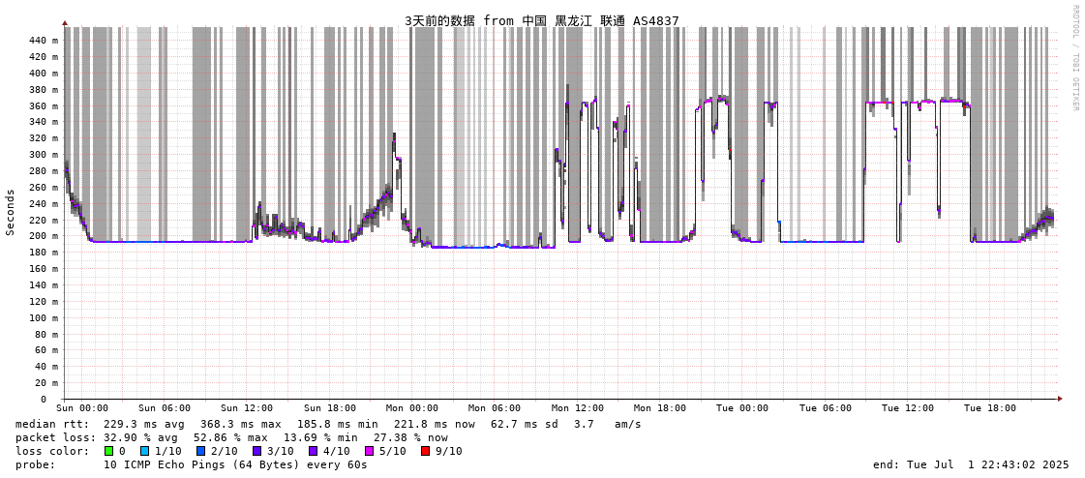Click the 'Mon 18:00' x-axis label

tap(660, 408)
